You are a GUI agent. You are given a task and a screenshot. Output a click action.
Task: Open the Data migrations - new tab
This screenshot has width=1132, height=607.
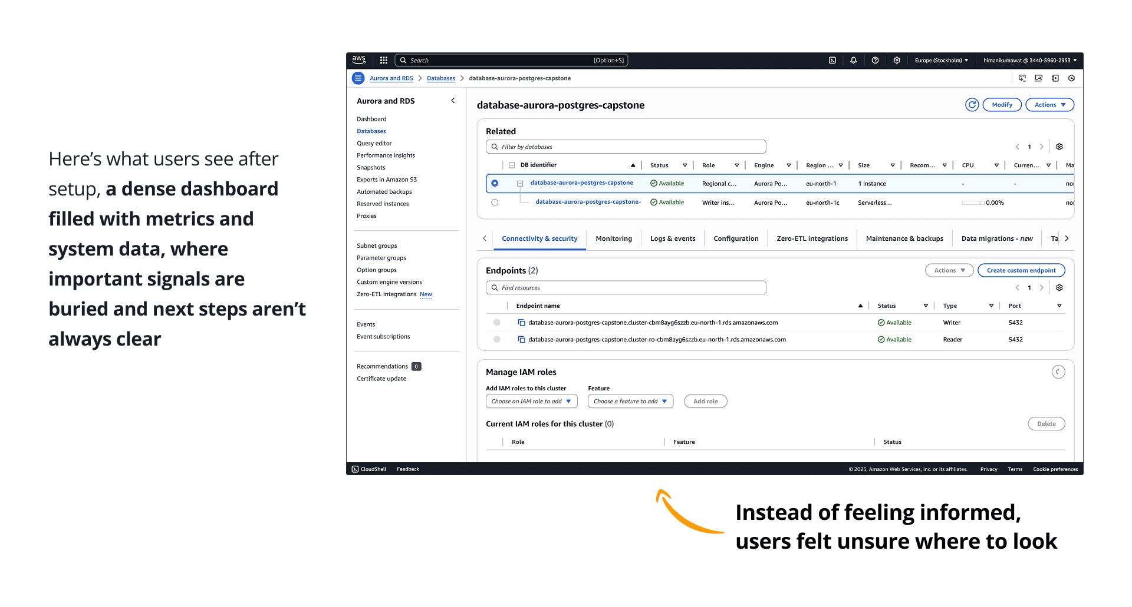click(x=997, y=238)
